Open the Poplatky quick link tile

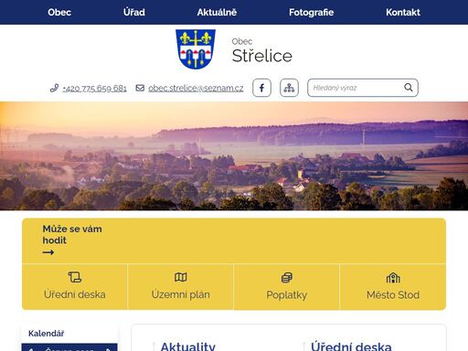tap(286, 287)
